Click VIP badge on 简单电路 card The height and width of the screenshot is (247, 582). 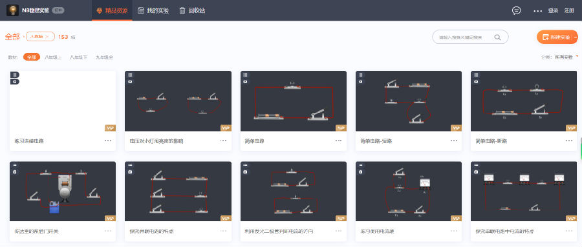[341, 128]
